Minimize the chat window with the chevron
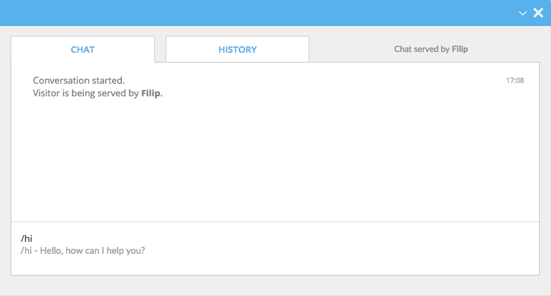This screenshot has width=551, height=296. point(523,13)
